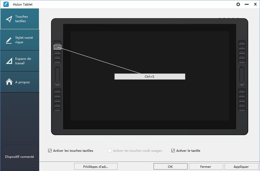Select the third key in the upper-left key group
The height and width of the screenshot is (171, 260).
58,52
